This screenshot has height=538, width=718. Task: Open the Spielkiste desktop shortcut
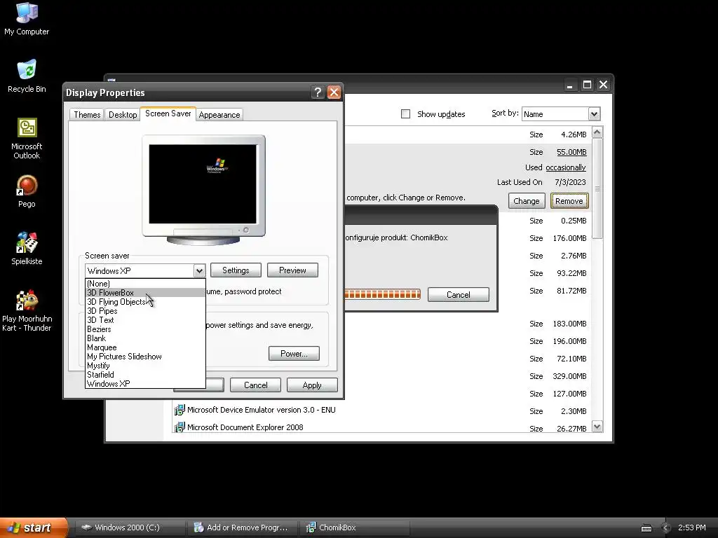pos(27,249)
